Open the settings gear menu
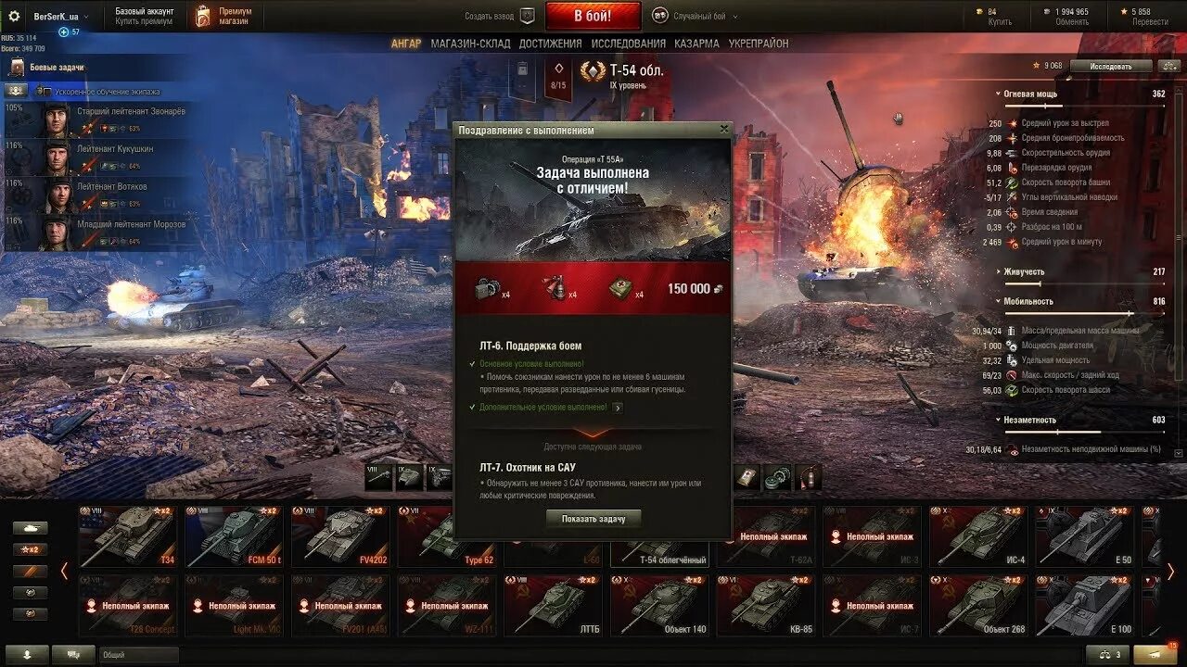Image resolution: width=1187 pixels, height=667 pixels. [x=14, y=16]
